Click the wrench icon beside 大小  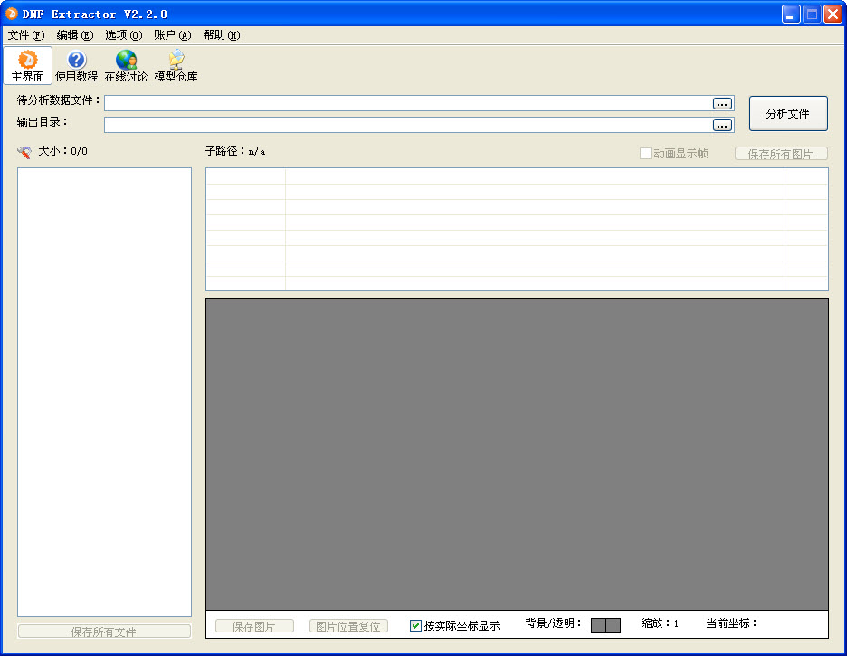24,152
